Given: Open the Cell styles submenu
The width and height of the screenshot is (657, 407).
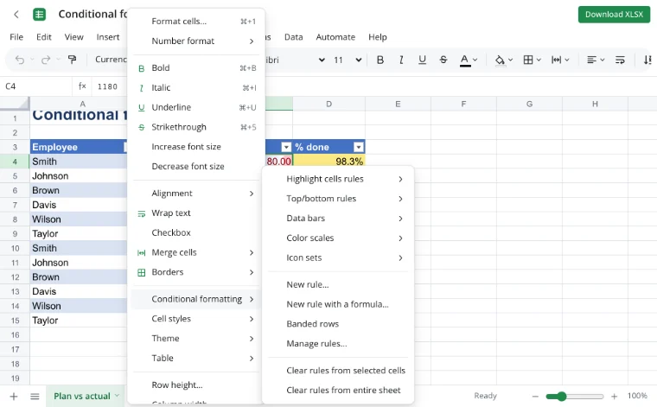Looking at the screenshot, I should tap(196, 319).
